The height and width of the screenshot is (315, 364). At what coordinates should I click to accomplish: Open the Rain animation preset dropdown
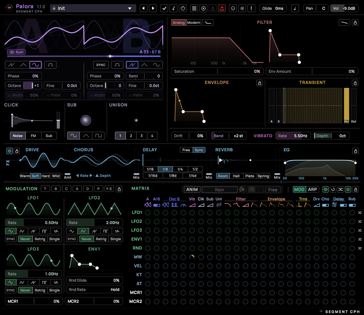coord(220,190)
